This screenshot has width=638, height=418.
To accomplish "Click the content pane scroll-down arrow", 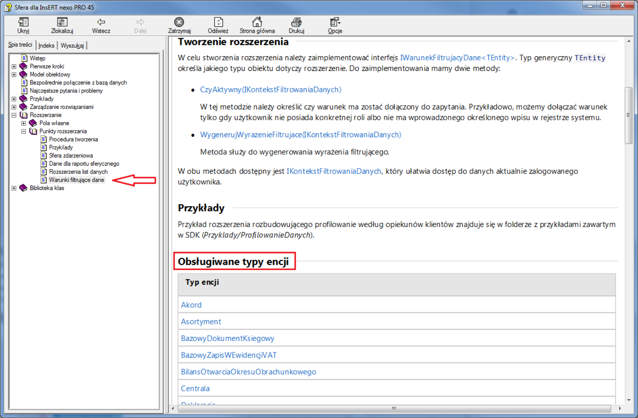I will (x=628, y=400).
